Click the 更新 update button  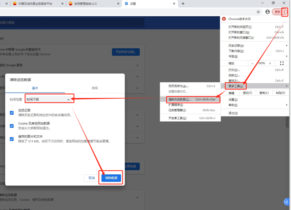277,12
